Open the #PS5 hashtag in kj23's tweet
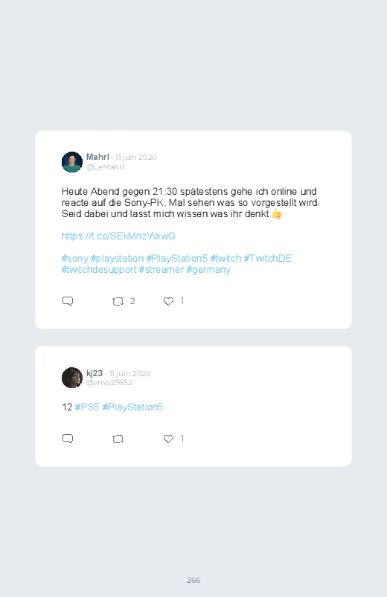This screenshot has height=597, width=387. tap(87, 407)
